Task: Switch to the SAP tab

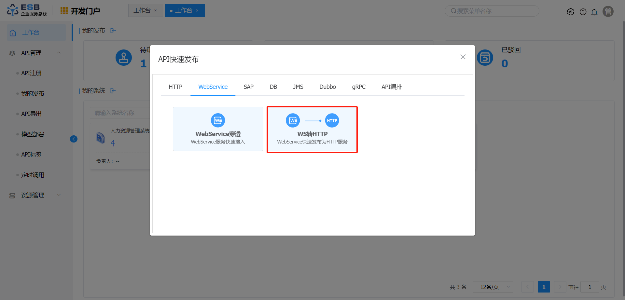Action: 248,87
